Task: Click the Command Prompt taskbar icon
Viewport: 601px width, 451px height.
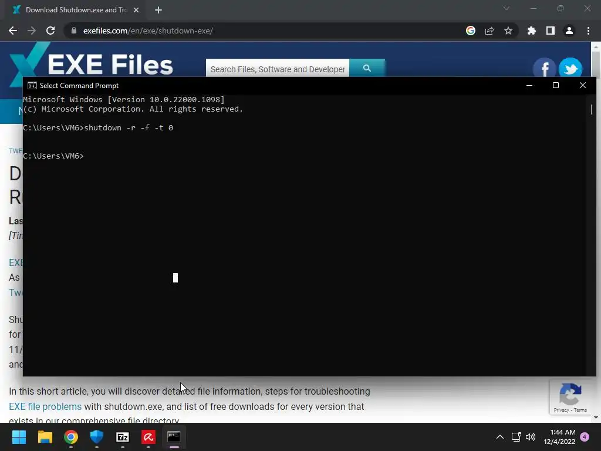Action: point(174,437)
